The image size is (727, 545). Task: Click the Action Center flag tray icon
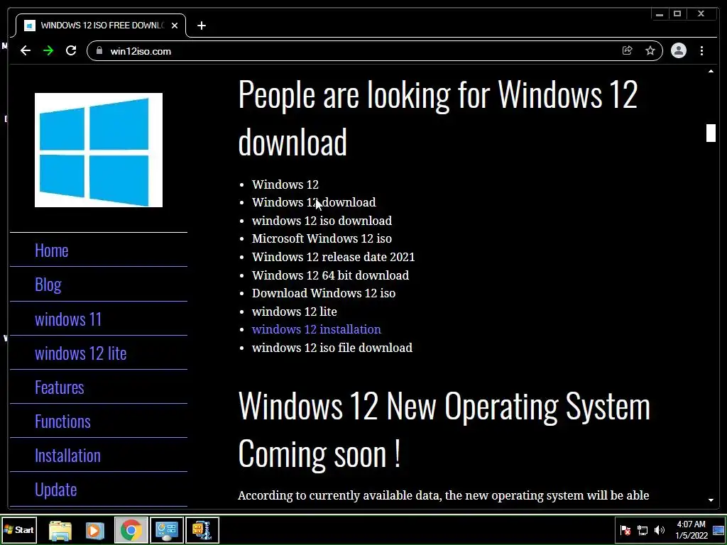[625, 530]
